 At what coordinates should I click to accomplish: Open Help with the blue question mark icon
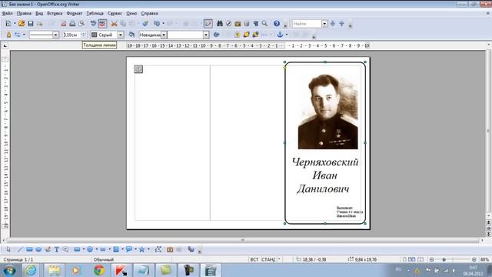point(277,24)
